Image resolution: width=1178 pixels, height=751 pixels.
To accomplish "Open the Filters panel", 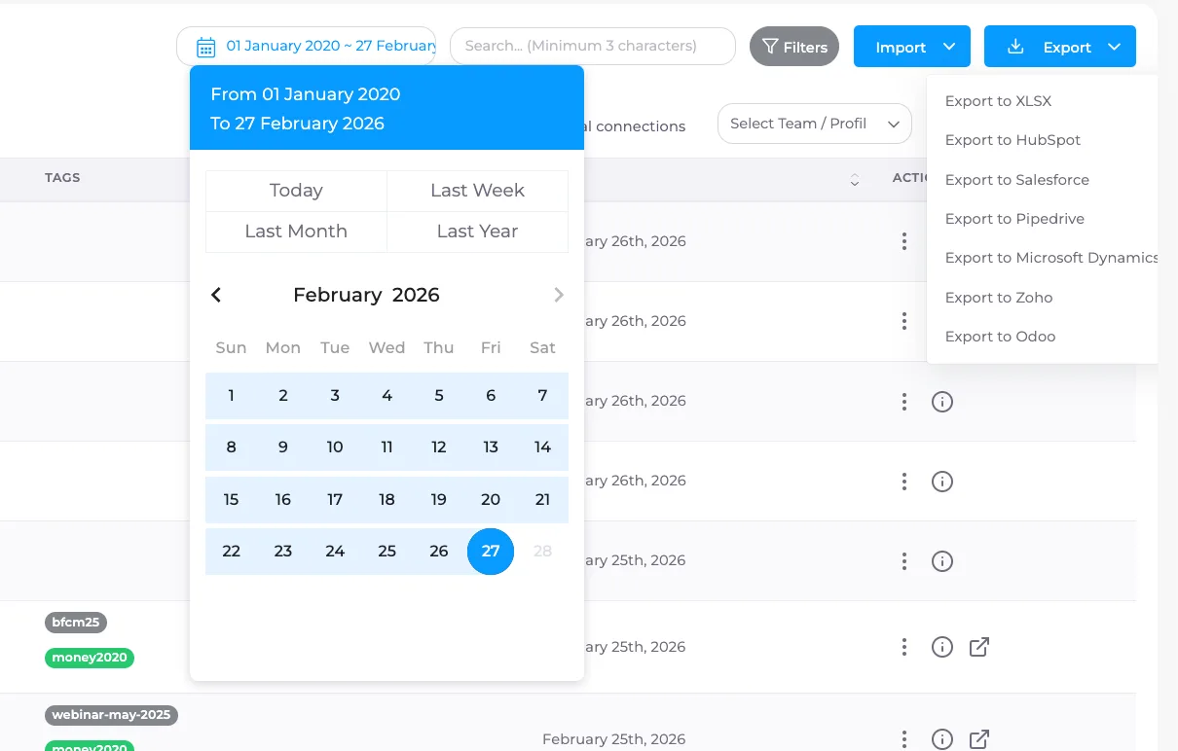I will 794,47.
